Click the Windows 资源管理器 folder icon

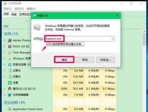coord(10,58)
